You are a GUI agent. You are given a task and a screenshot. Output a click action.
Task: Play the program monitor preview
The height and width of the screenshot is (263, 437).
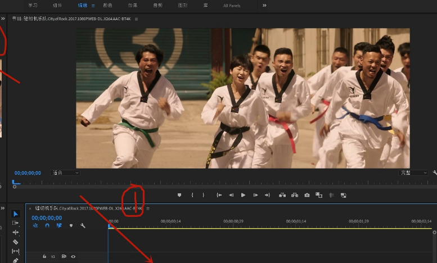pos(243,195)
